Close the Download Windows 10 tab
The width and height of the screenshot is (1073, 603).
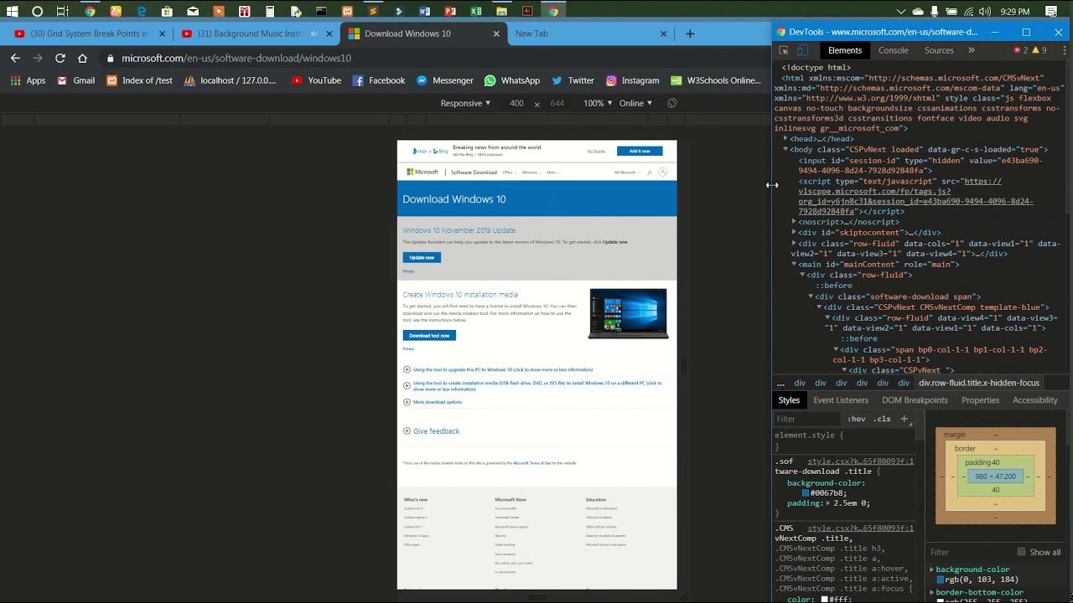pos(496,33)
